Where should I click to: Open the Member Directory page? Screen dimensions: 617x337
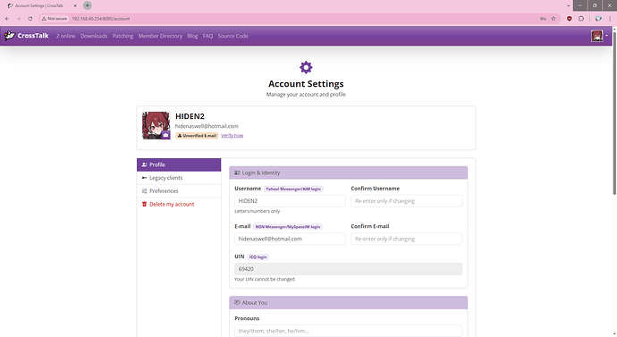(160, 36)
